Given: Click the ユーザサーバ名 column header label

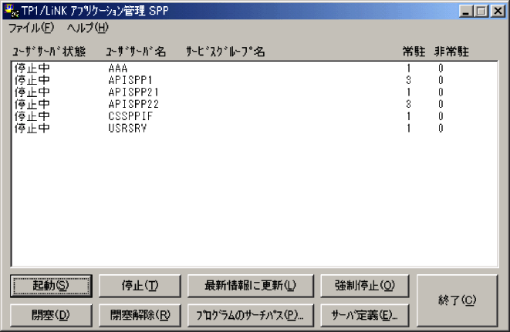Looking at the screenshot, I should [x=136, y=52].
